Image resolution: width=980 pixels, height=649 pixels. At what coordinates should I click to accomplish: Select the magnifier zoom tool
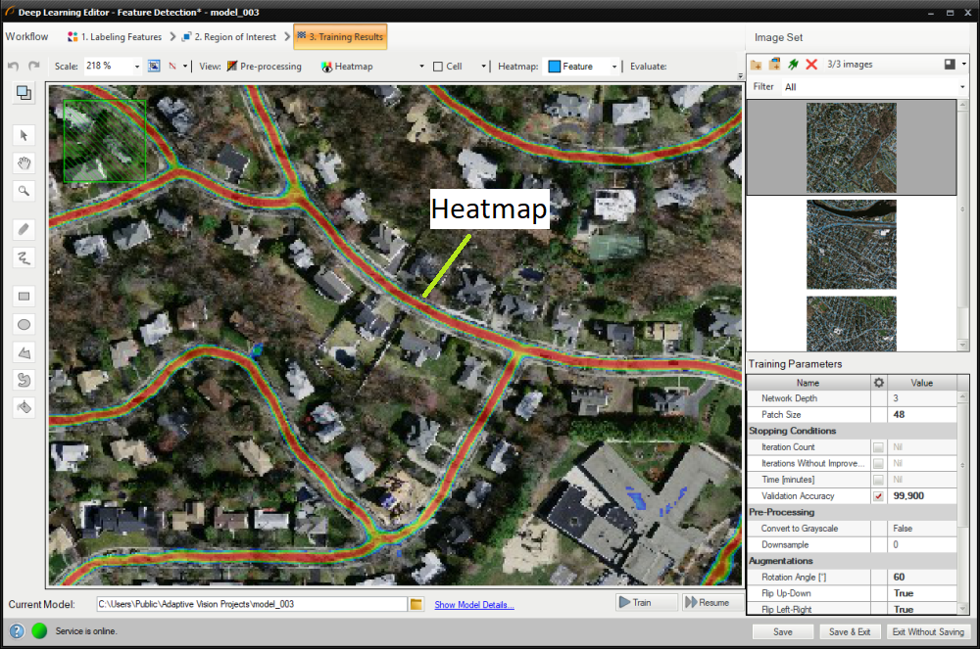pyautogui.click(x=24, y=192)
